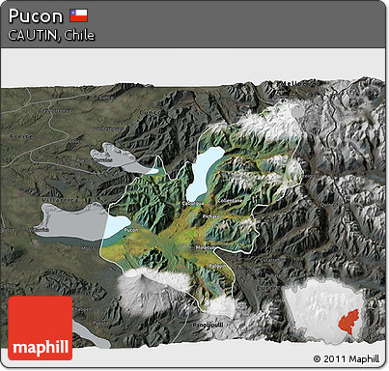
Task: Select the Pucon title heading
Action: [x=36, y=16]
